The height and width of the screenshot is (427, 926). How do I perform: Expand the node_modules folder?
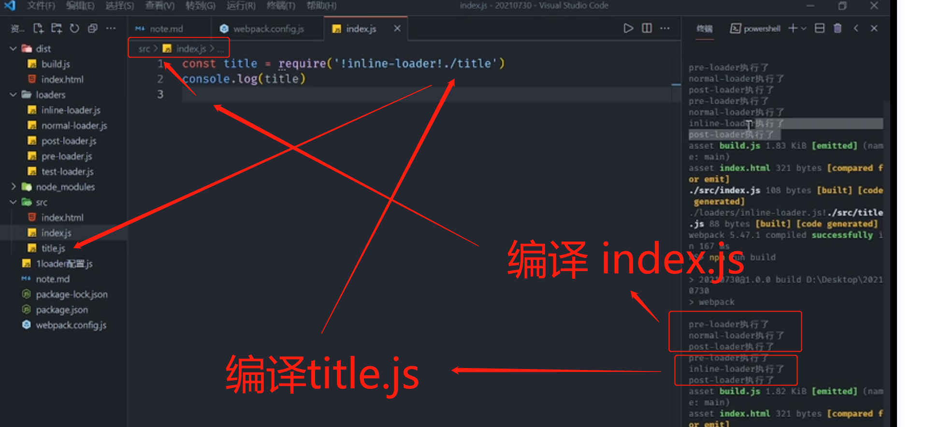pyautogui.click(x=14, y=187)
